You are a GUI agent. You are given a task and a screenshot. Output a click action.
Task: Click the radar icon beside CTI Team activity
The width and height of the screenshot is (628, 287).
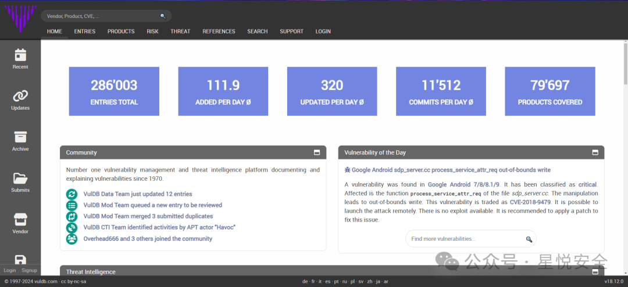pos(72,227)
